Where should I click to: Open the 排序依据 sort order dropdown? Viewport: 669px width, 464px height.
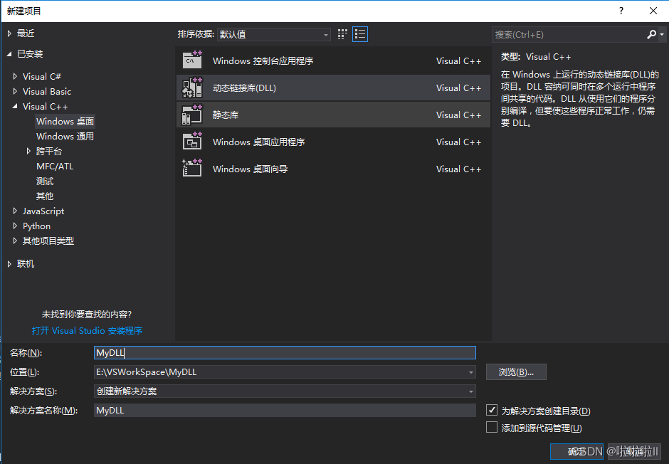325,33
